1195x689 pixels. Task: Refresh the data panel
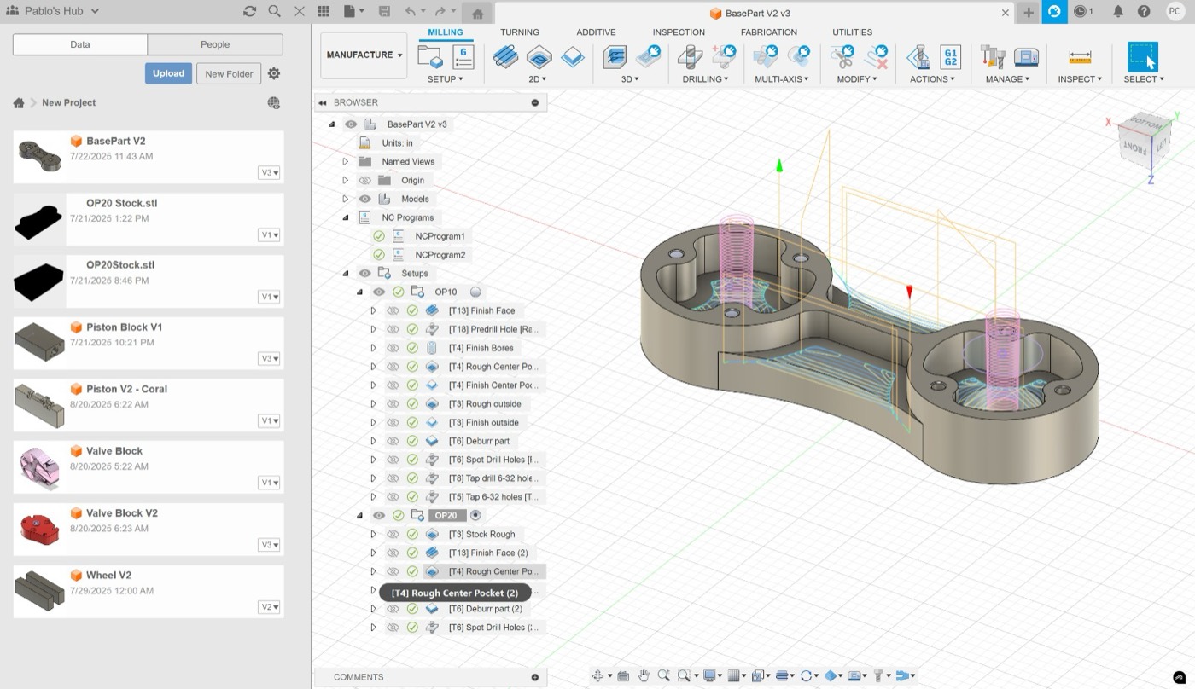249,11
